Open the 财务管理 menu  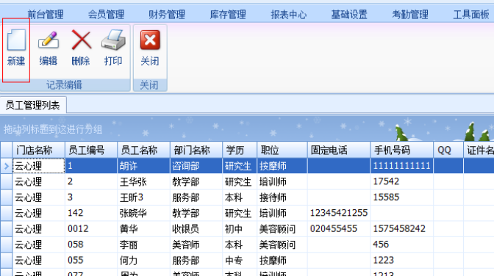click(x=167, y=15)
